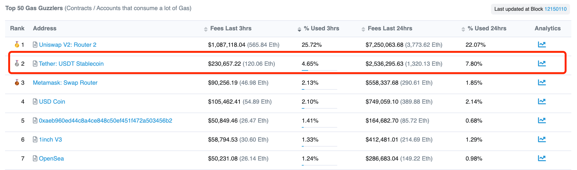The image size is (577, 170).
Task: Open 0xaeb960ed44c8a4ce848c50ef451f472a503456b2 address link
Action: [106, 121]
